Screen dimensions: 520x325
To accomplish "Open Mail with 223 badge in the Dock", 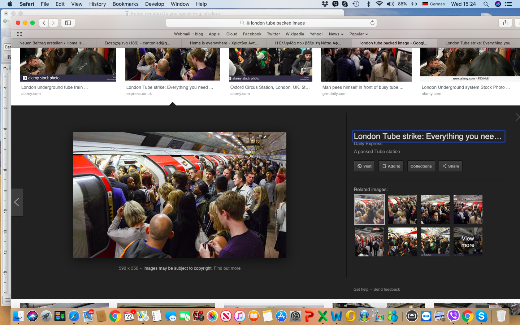I will [88, 316].
